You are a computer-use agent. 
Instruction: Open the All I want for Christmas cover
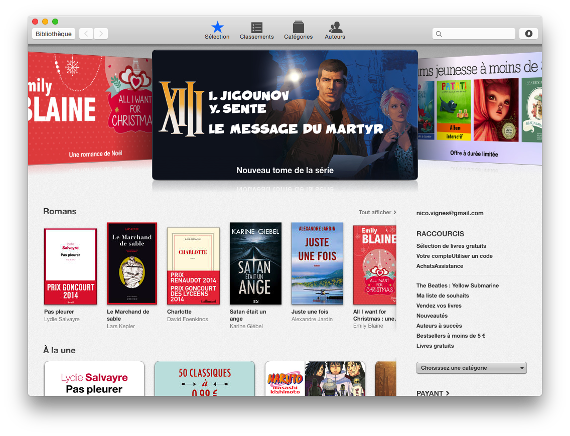pos(375,265)
